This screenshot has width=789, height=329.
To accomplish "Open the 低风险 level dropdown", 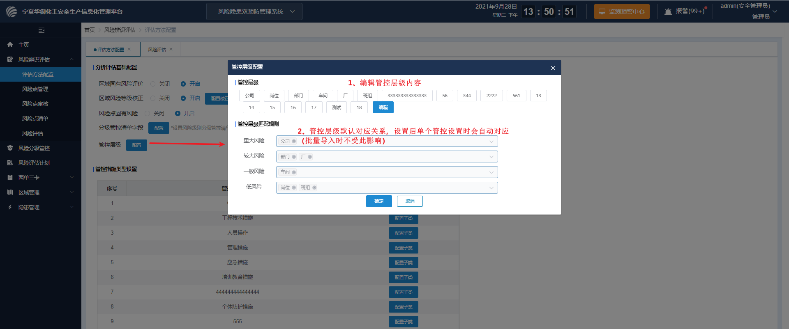I will click(491, 188).
